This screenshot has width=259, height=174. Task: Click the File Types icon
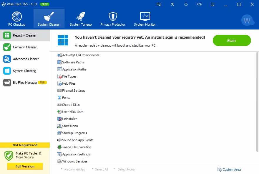[59, 76]
